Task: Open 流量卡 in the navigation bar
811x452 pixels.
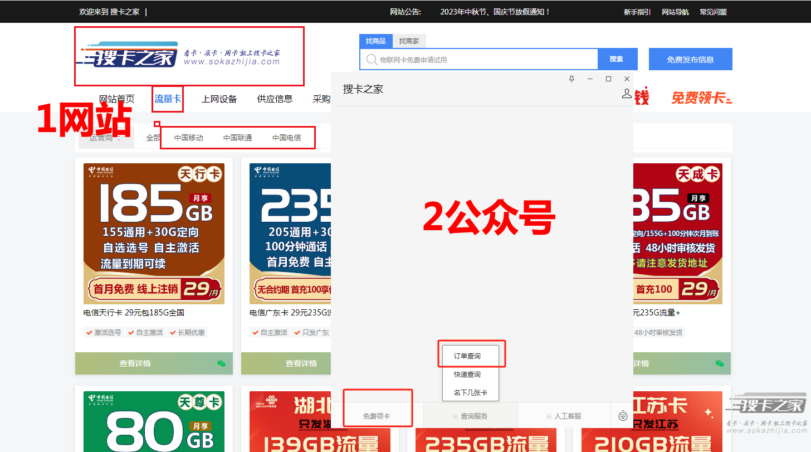Action: point(168,99)
